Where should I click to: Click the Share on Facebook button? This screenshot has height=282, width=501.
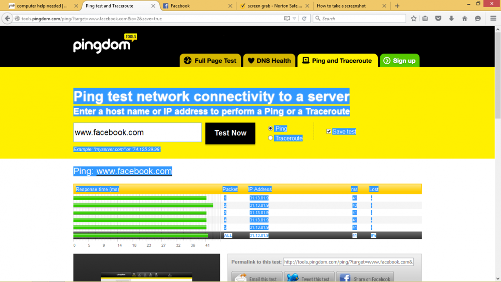pos(365,277)
